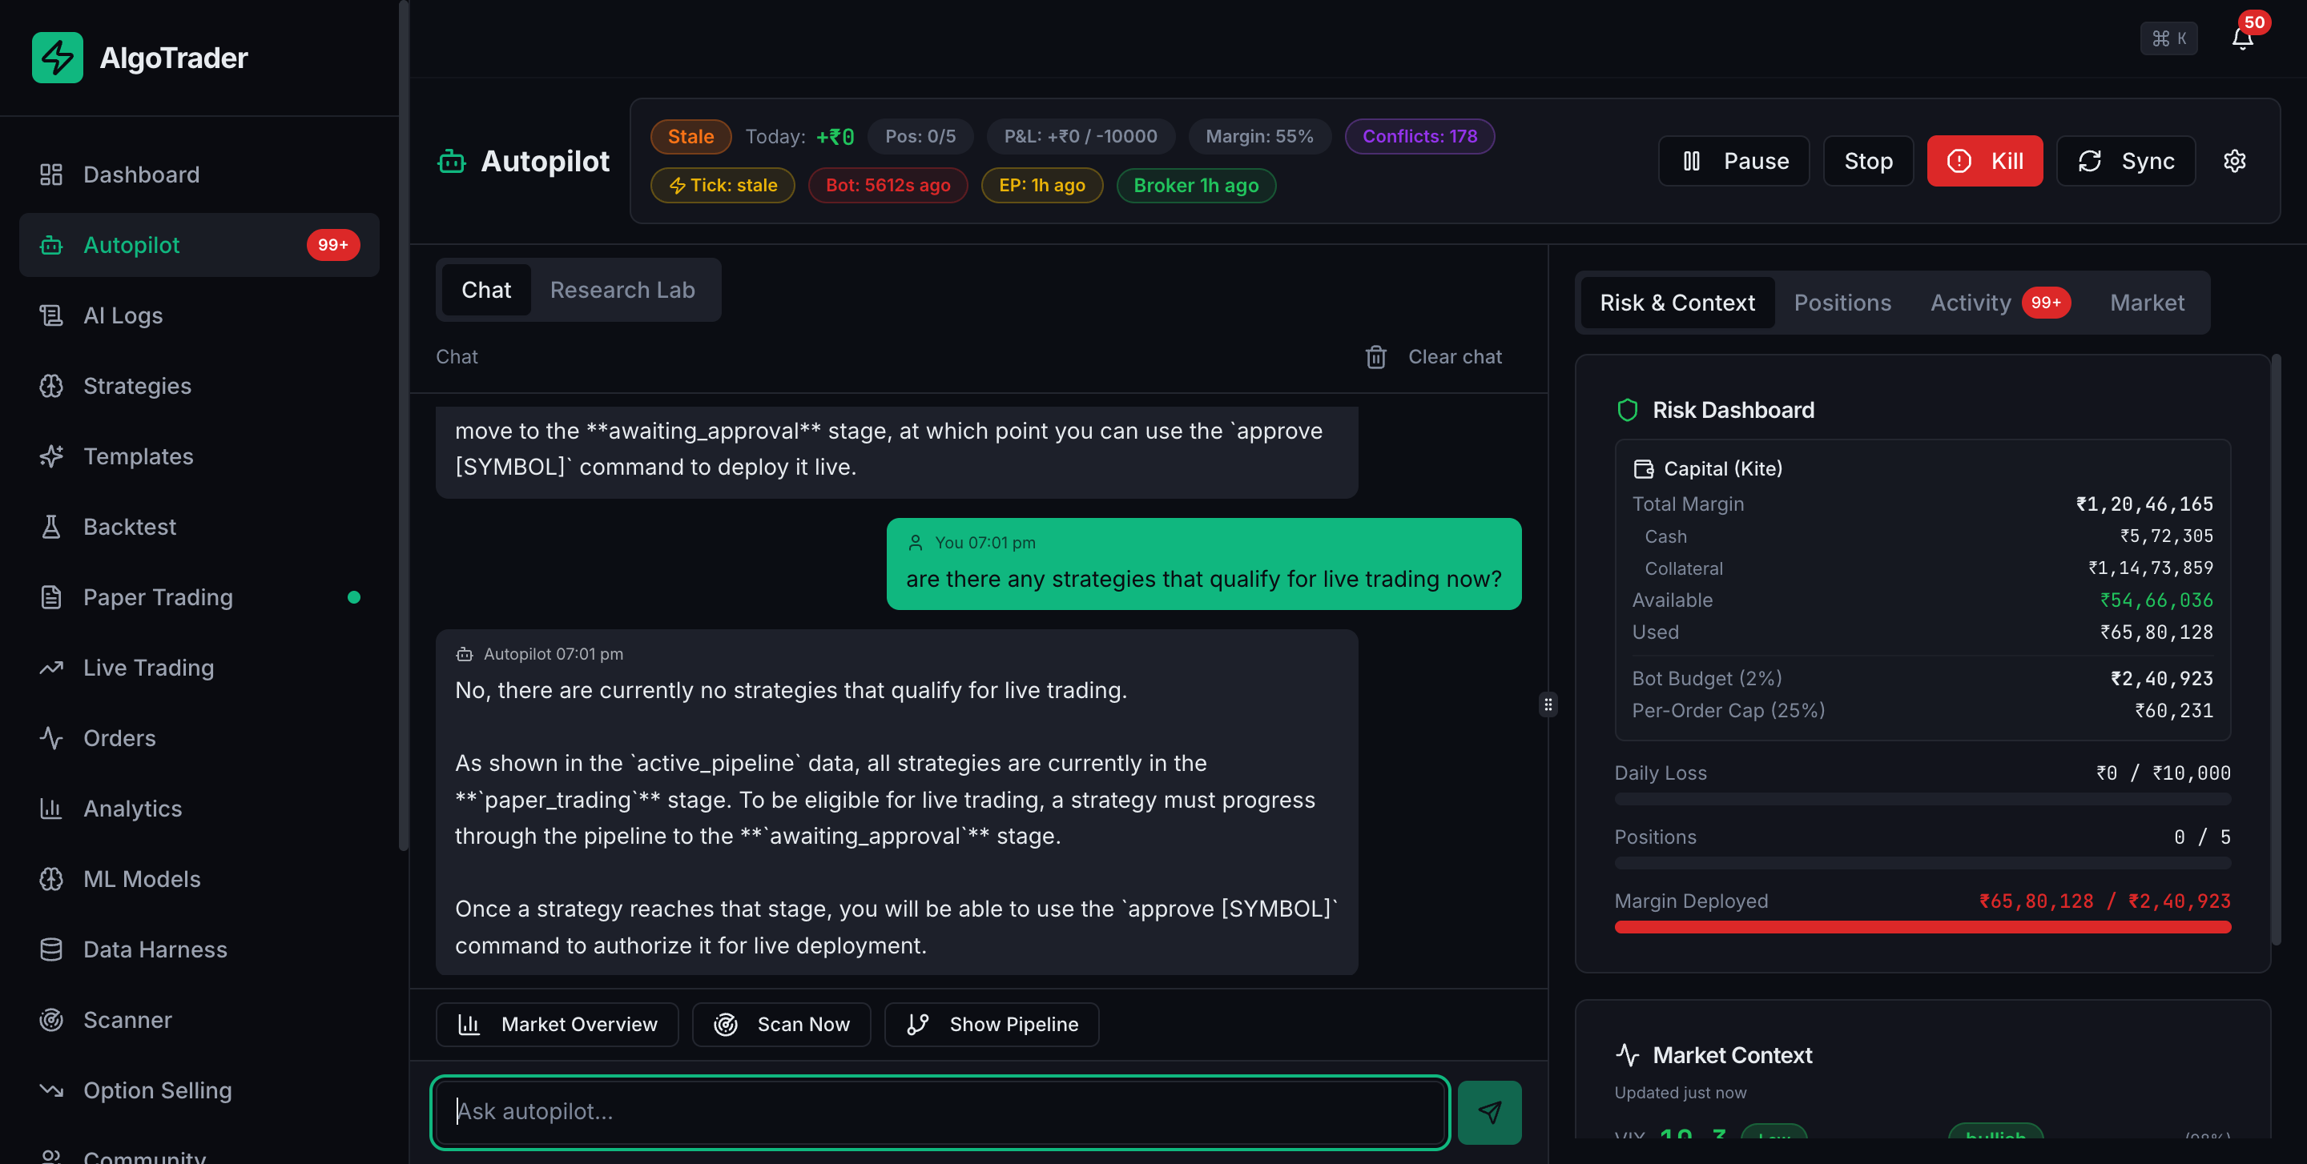Select the Chat tab
The width and height of the screenshot is (2307, 1164).
tap(486, 290)
